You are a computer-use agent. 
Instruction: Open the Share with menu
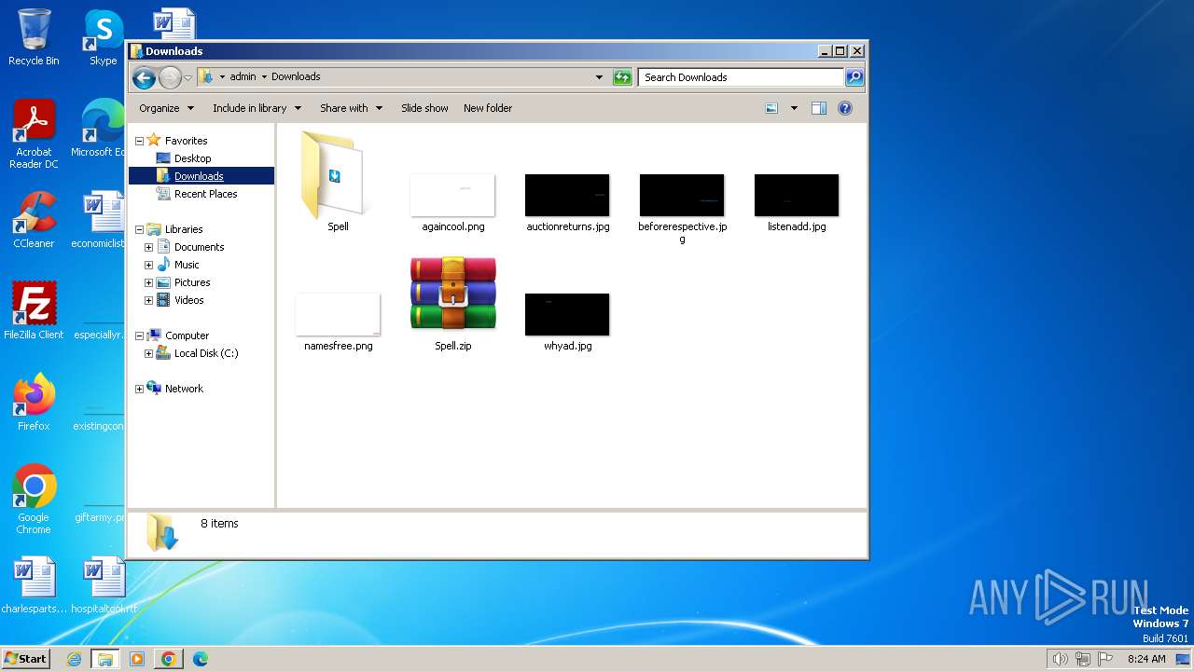pos(351,108)
